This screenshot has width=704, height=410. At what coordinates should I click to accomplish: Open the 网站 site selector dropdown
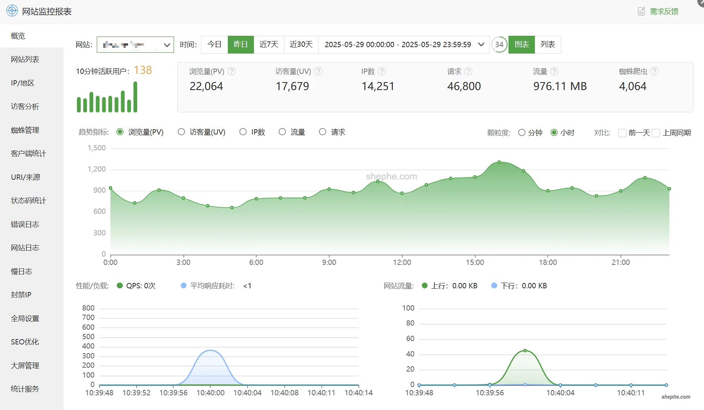point(135,44)
